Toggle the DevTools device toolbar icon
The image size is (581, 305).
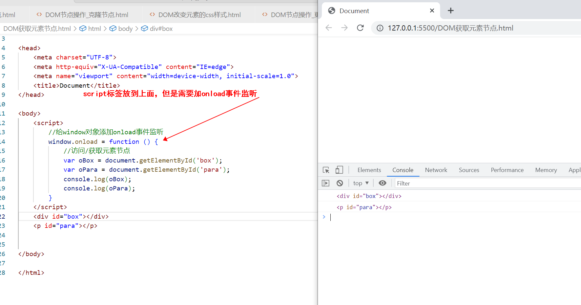coord(339,170)
